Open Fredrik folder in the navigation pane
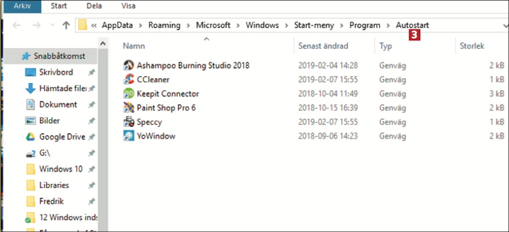 pos(52,201)
